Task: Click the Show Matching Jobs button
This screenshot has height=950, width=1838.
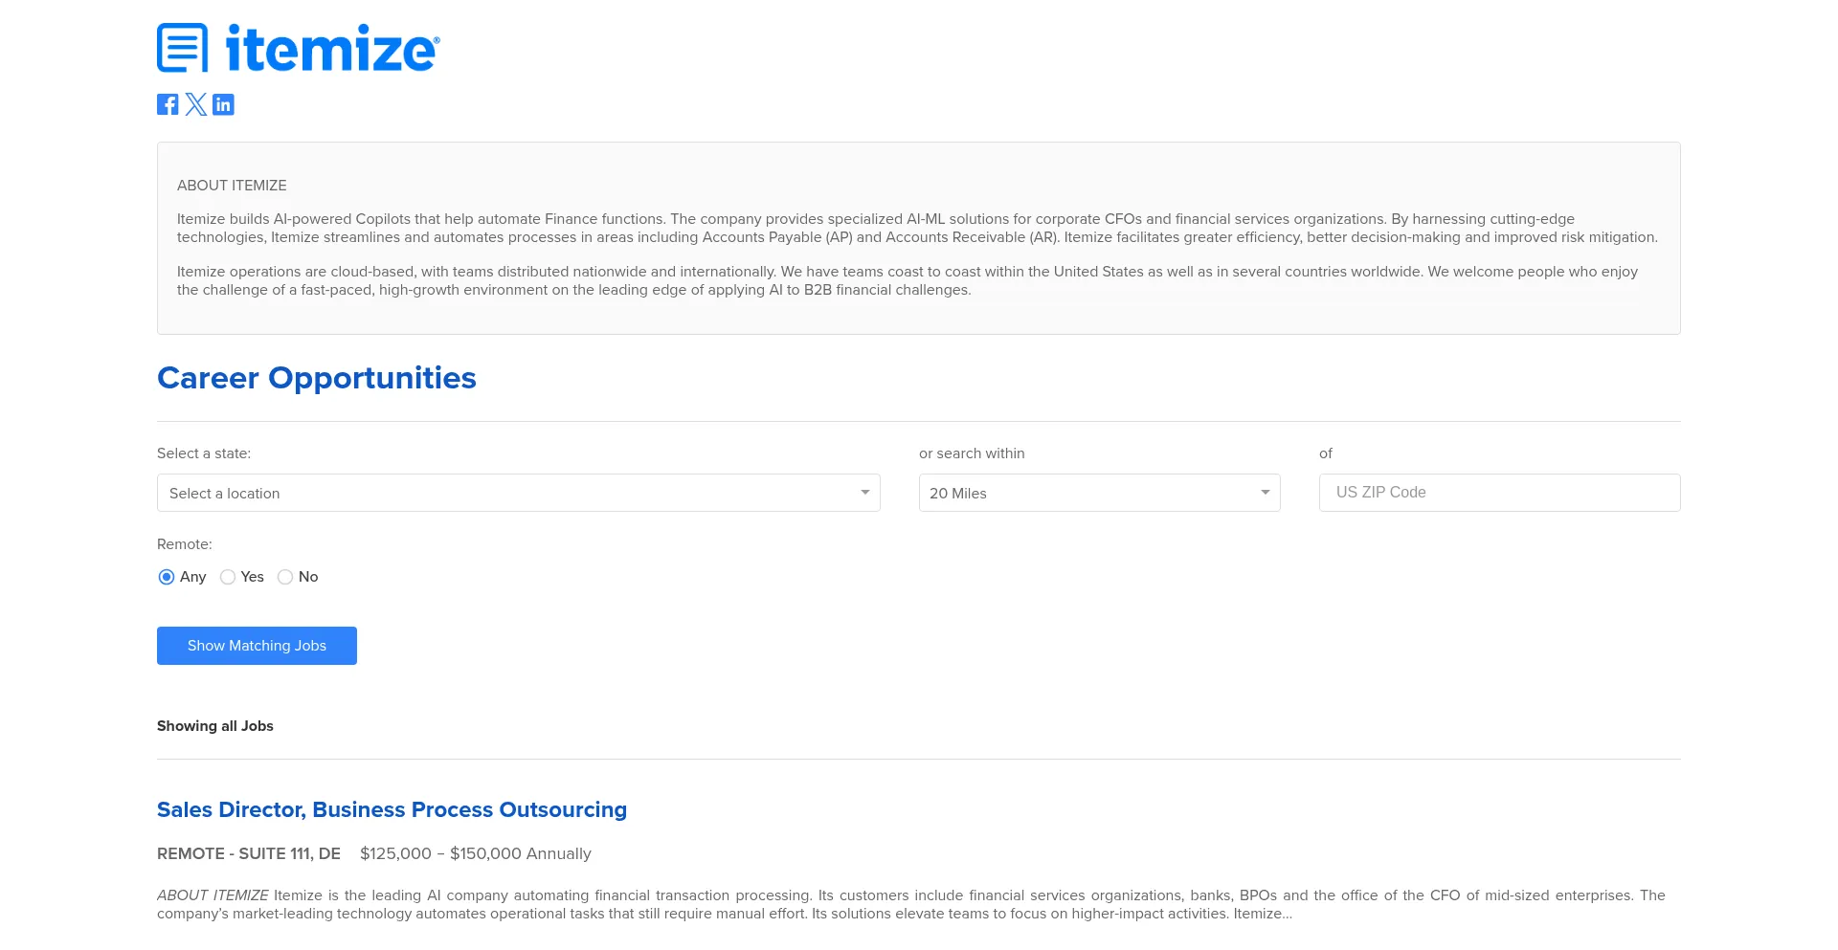Action: coord(257,646)
